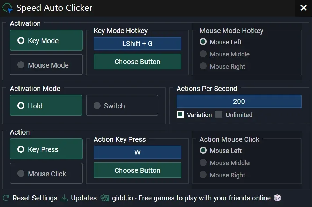Click the Actions Per Second 200 field
This screenshot has height=207, width=312.
point(239,101)
